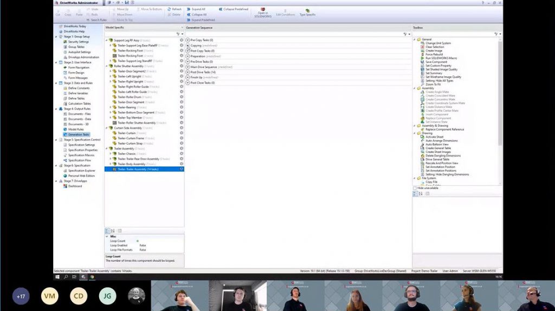Show the +17 participants overflow bubble
This screenshot has width=555, height=311.
click(21, 296)
